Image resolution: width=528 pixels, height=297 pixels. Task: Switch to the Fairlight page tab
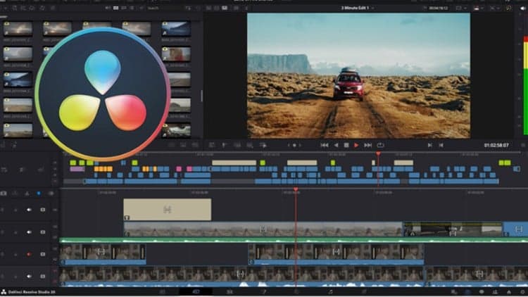[x=330, y=291]
